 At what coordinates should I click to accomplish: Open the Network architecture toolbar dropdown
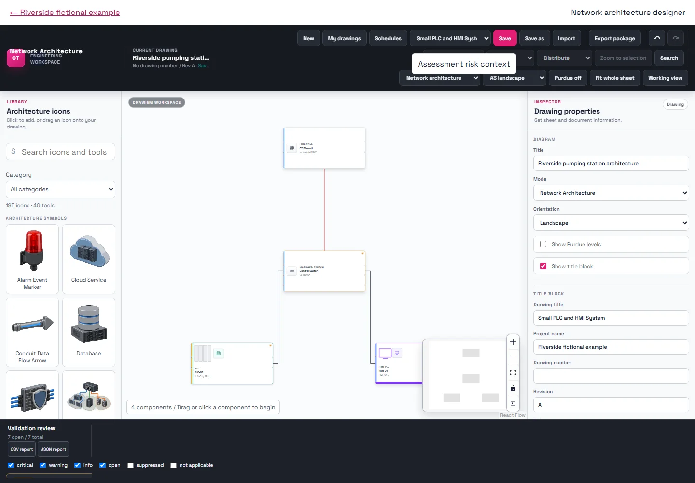pos(439,78)
